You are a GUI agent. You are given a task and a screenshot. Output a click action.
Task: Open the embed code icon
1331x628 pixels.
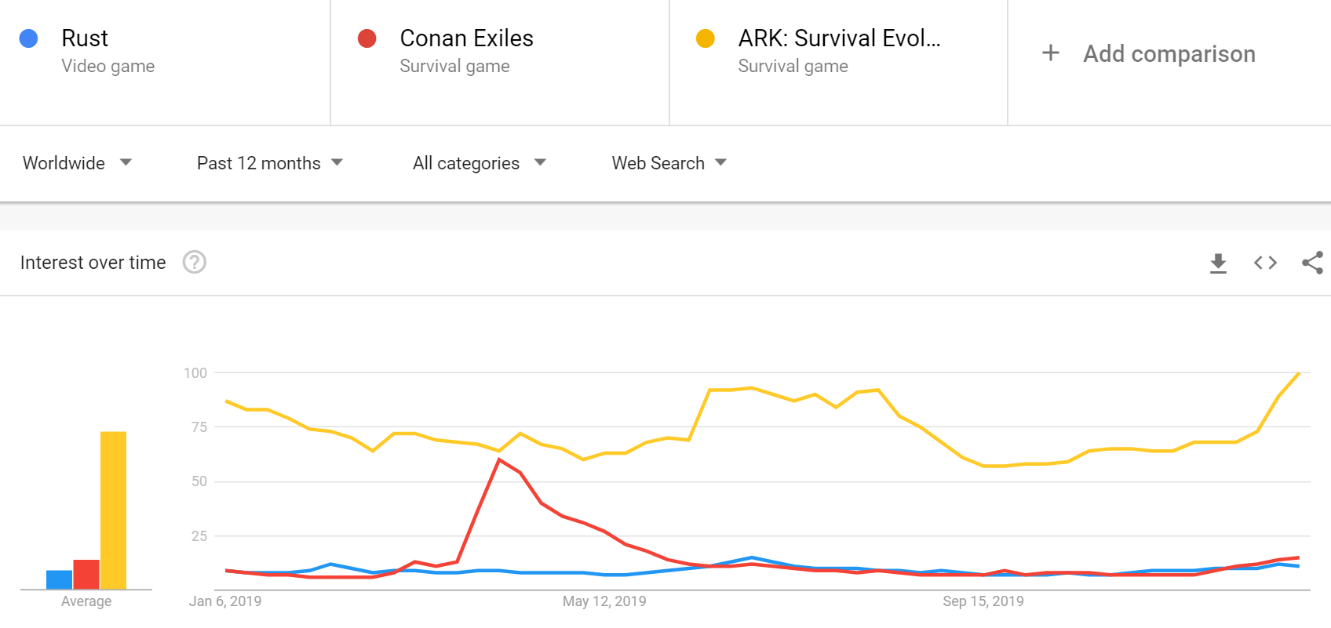coord(1265,263)
